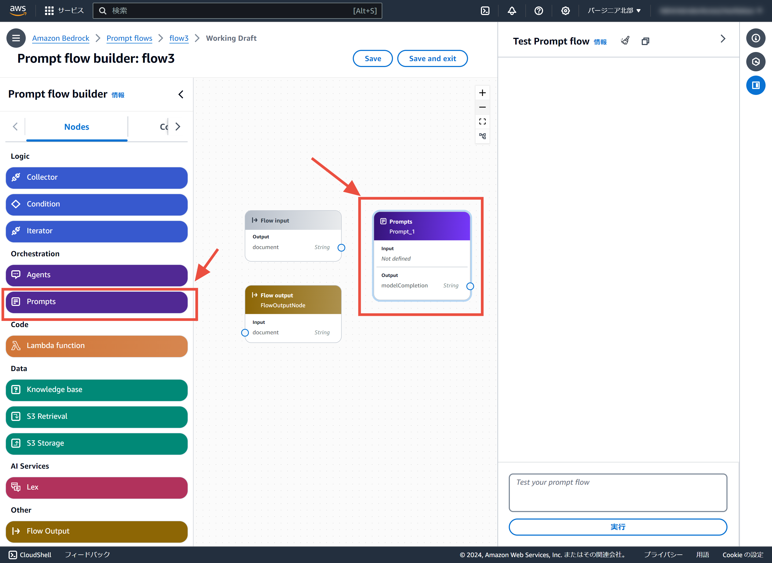772x563 pixels.
Task: Clear test chat with the broom icon
Action: (625, 41)
